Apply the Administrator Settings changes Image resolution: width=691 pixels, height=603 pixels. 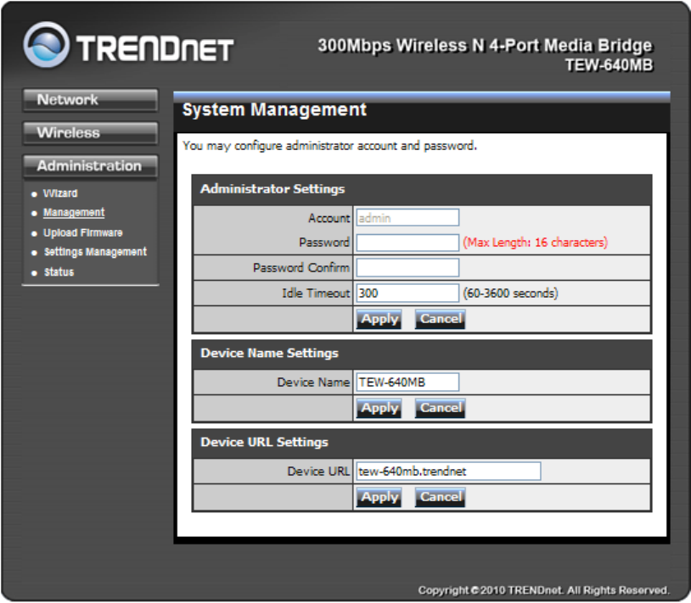pyautogui.click(x=379, y=319)
